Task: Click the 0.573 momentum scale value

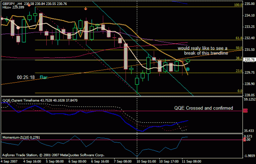Action: 248,136
